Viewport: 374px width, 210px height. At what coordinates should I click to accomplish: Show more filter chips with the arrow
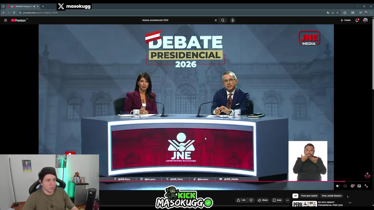(x=347, y=197)
